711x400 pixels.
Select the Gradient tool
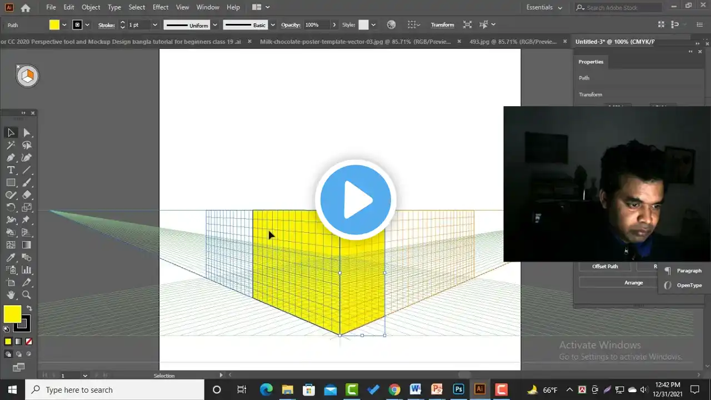[27, 245]
